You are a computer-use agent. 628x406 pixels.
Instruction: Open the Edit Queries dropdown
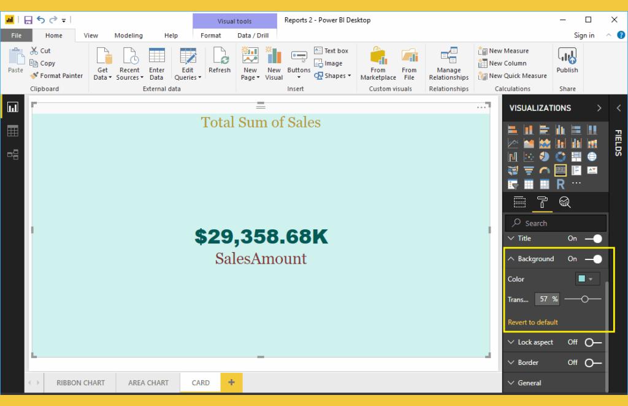click(188, 64)
